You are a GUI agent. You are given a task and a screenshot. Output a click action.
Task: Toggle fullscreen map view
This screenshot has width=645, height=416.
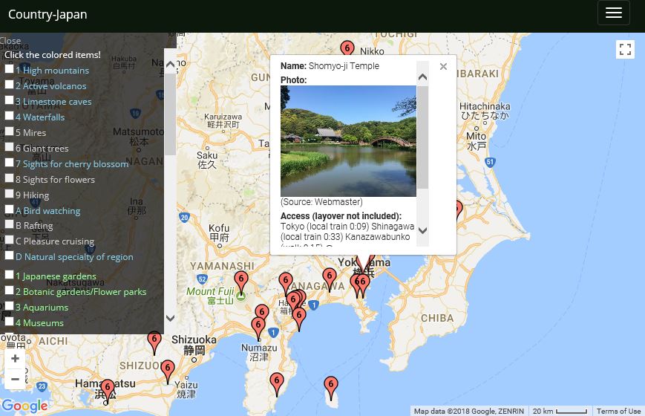(625, 50)
